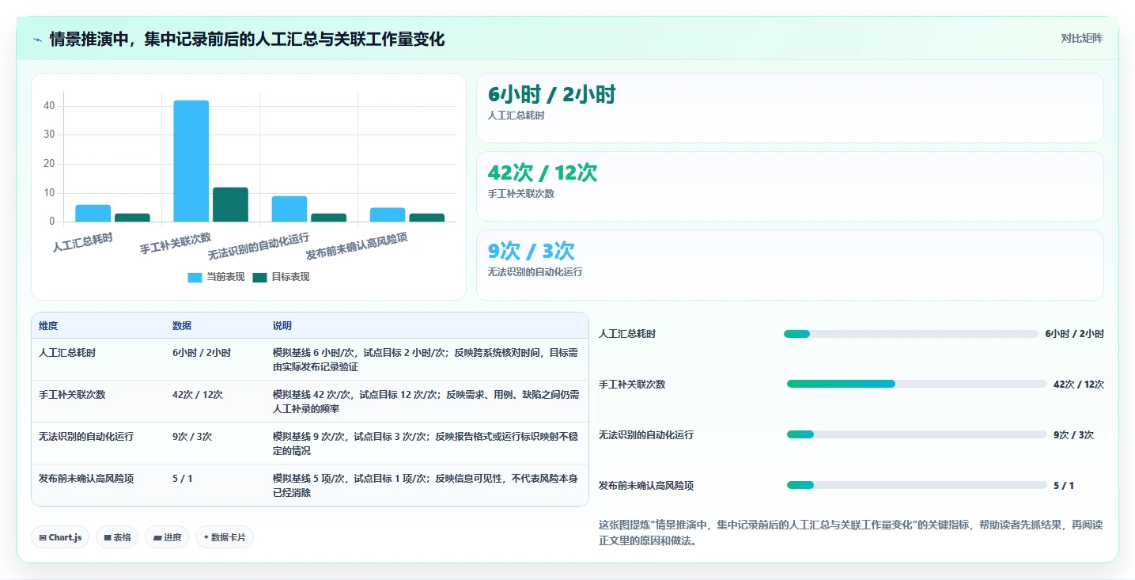Click the light blue 无法识别的自动化运行 bar
1135x580 pixels.
(289, 209)
